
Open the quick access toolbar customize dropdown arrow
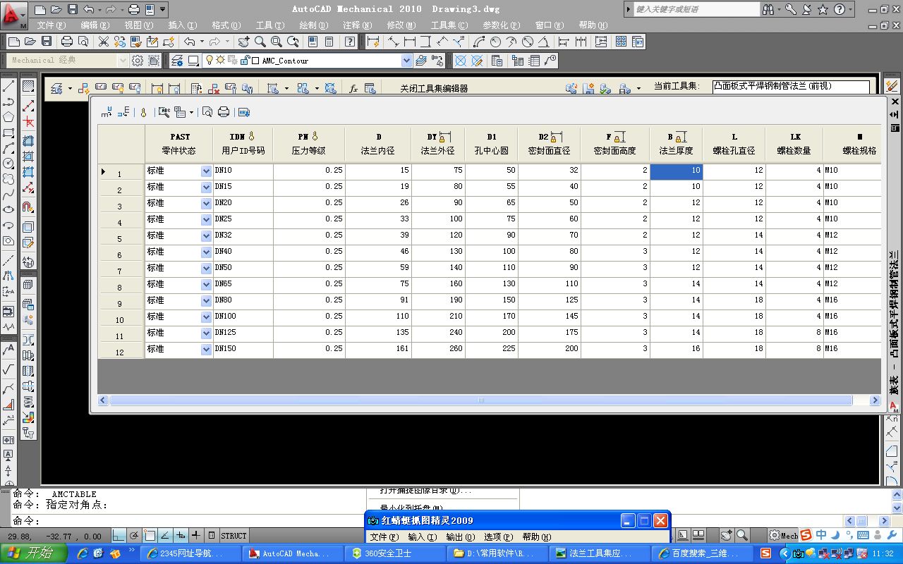coord(163,10)
